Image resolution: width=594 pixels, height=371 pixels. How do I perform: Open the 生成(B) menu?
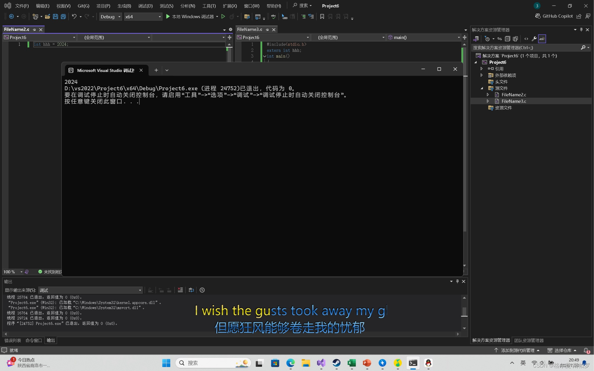coord(124,6)
